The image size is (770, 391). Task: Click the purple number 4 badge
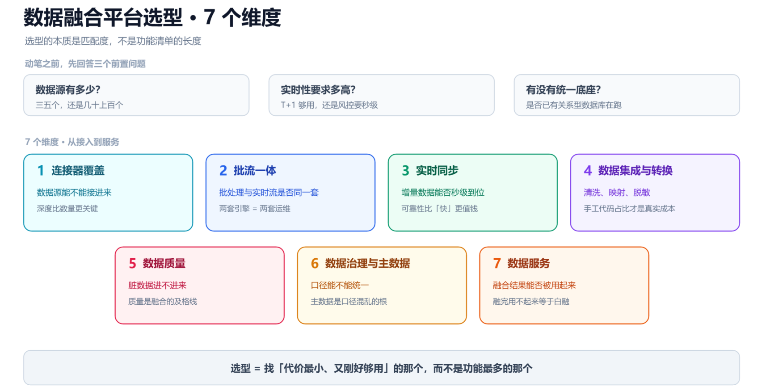click(x=588, y=171)
